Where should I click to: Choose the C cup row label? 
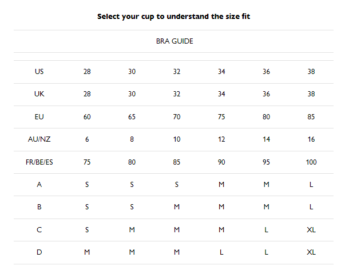pyautogui.click(x=39, y=230)
